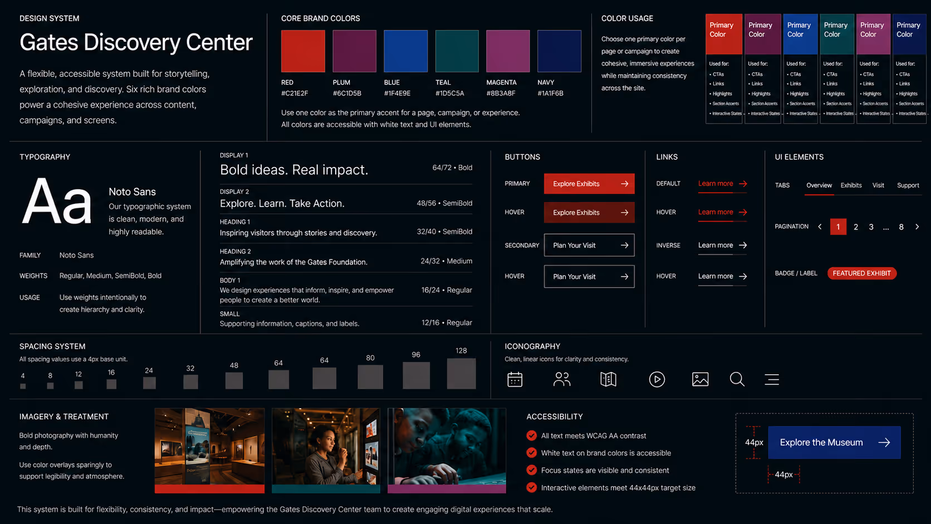The width and height of the screenshot is (931, 524).
Task: Click the teal Primary Color usage card
Action: (x=837, y=68)
